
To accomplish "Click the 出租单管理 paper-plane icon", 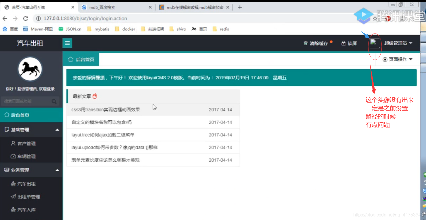I will [13, 197].
